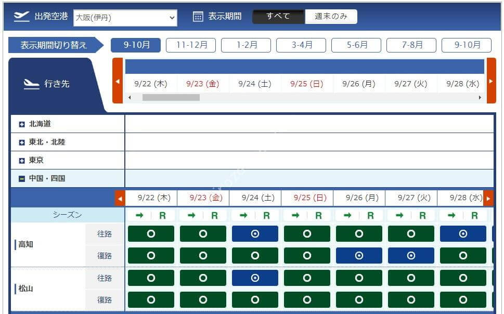This screenshot has width=504, height=314.
Task: Switch to the 5-6月 period tab
Action: pos(356,45)
